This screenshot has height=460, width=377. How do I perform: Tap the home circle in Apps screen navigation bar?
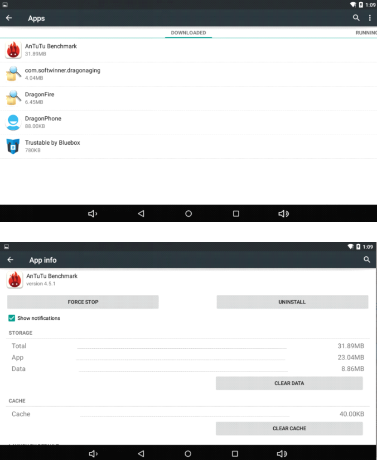[x=188, y=213]
